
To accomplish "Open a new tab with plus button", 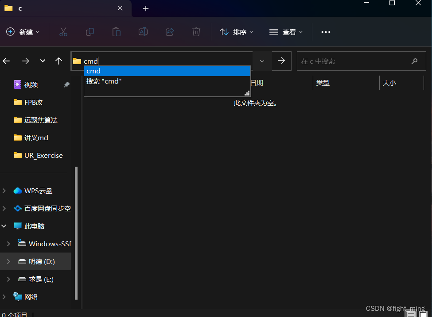I will pos(146,8).
